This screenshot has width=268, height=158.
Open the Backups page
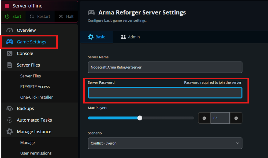[39, 108]
